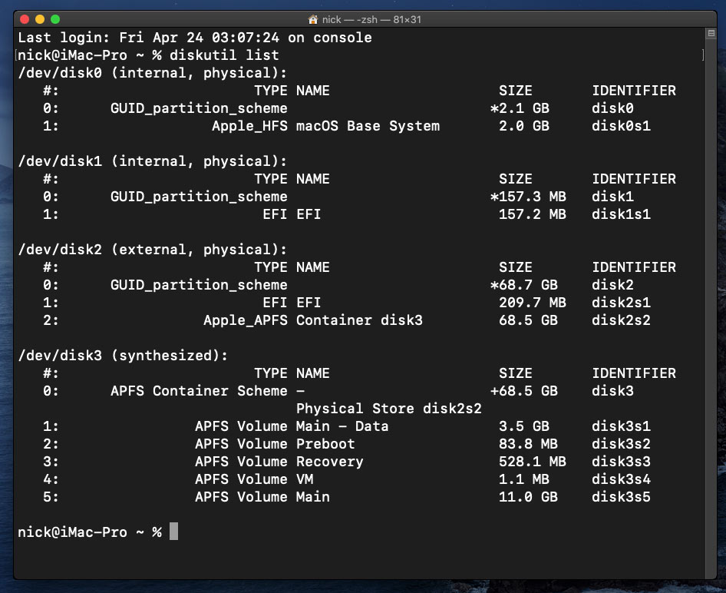Click the 'disk3s1' identifier
This screenshot has height=593, width=726.
point(621,426)
